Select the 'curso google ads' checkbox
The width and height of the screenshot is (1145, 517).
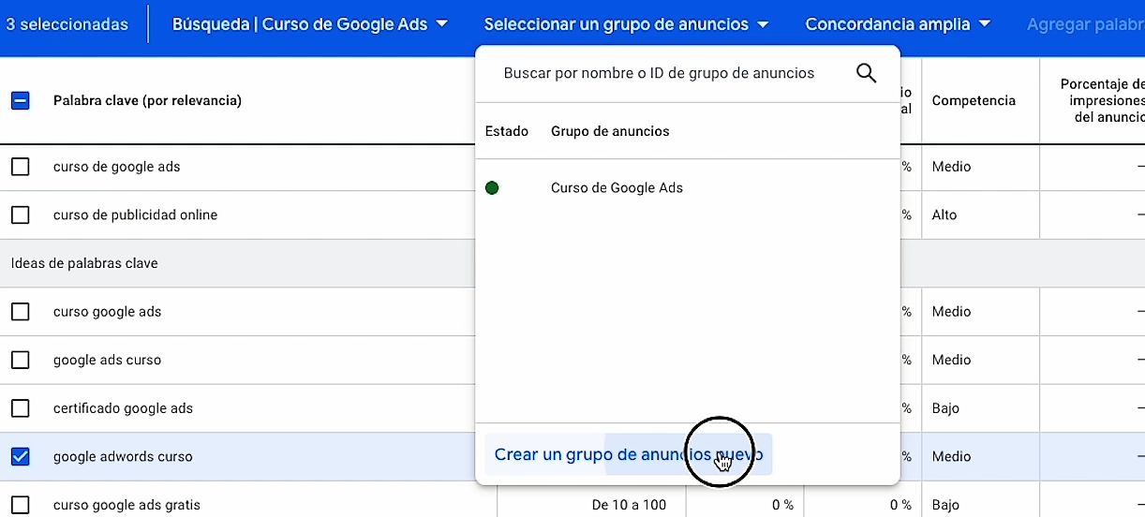pyautogui.click(x=20, y=312)
